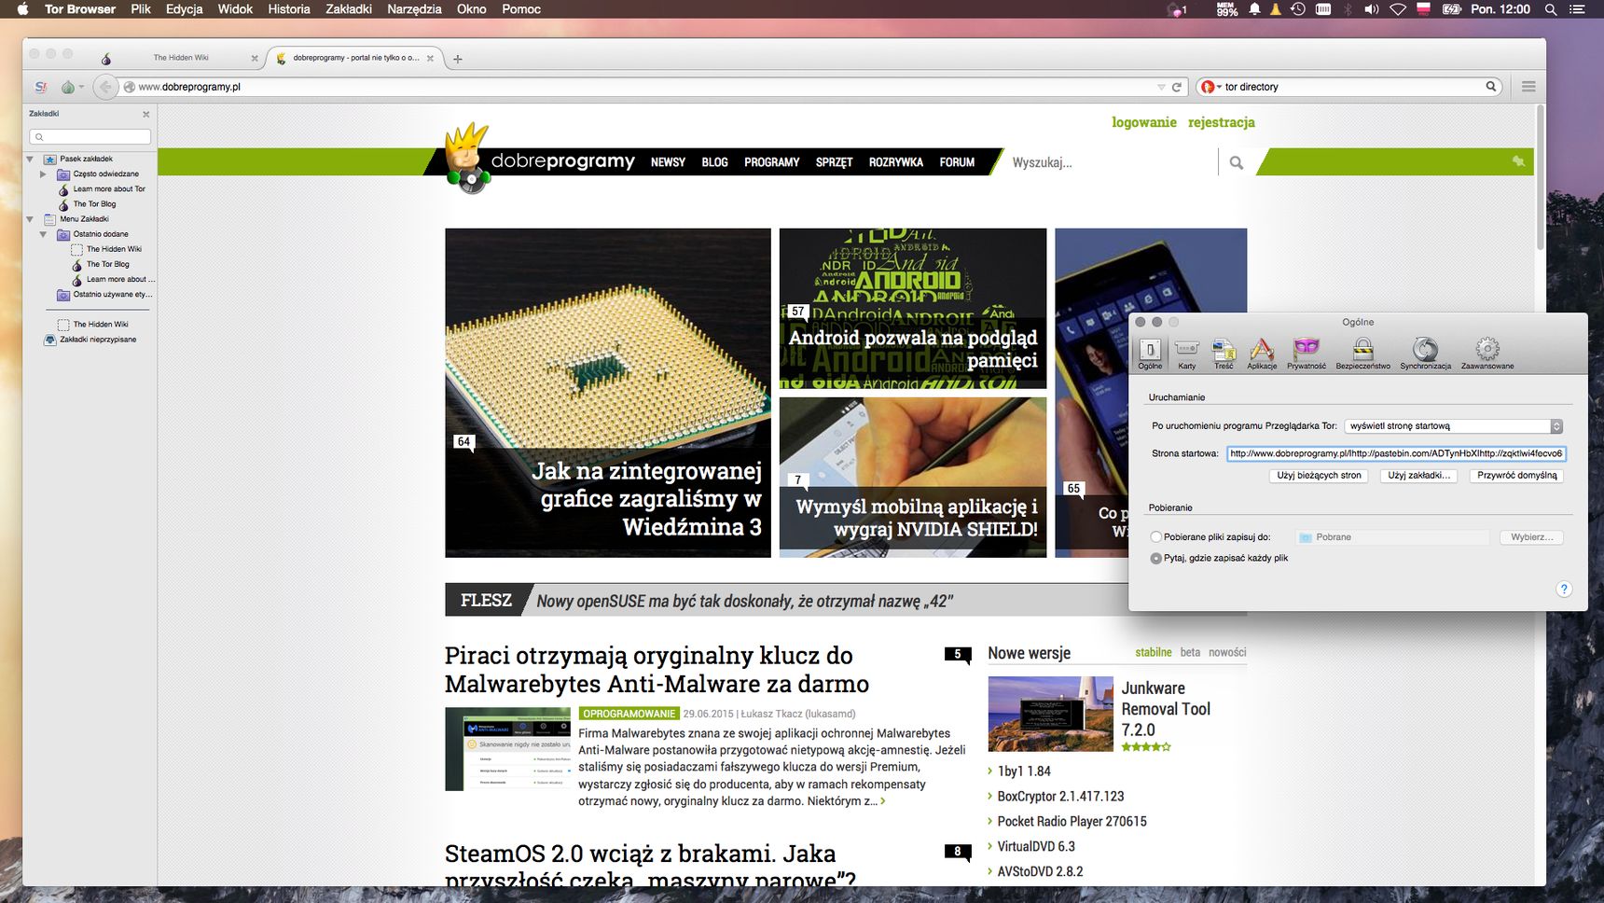Click the 'rejestracja' link

tap(1222, 122)
